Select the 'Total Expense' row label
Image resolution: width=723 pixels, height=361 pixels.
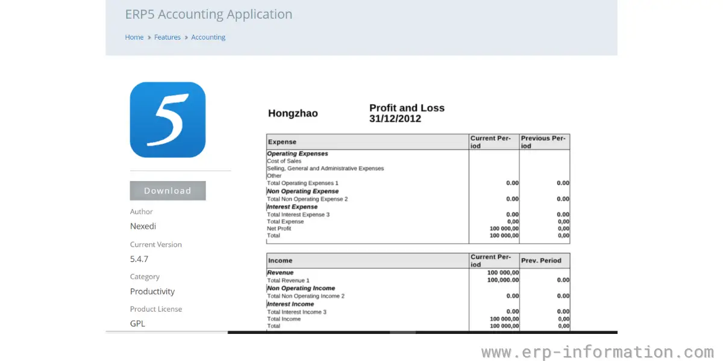[286, 222]
